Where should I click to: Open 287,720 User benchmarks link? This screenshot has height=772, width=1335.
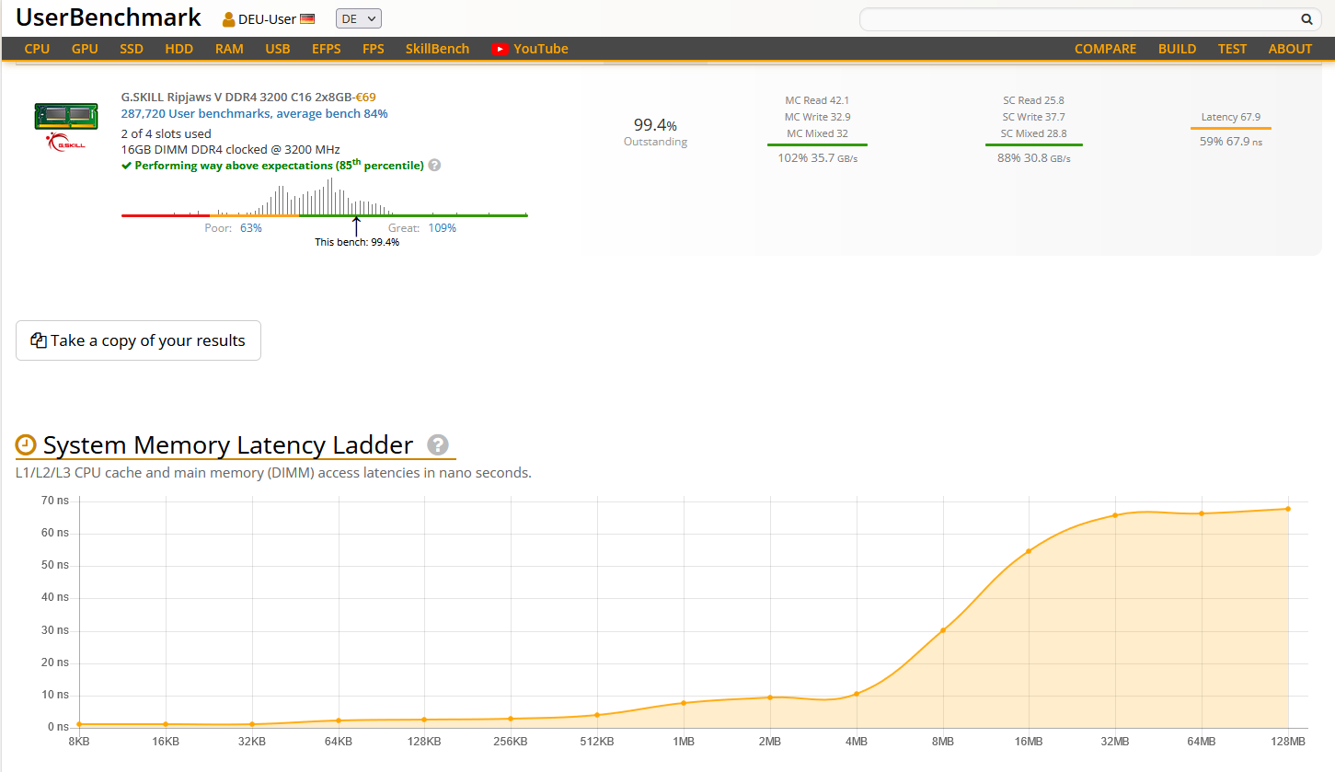[254, 114]
